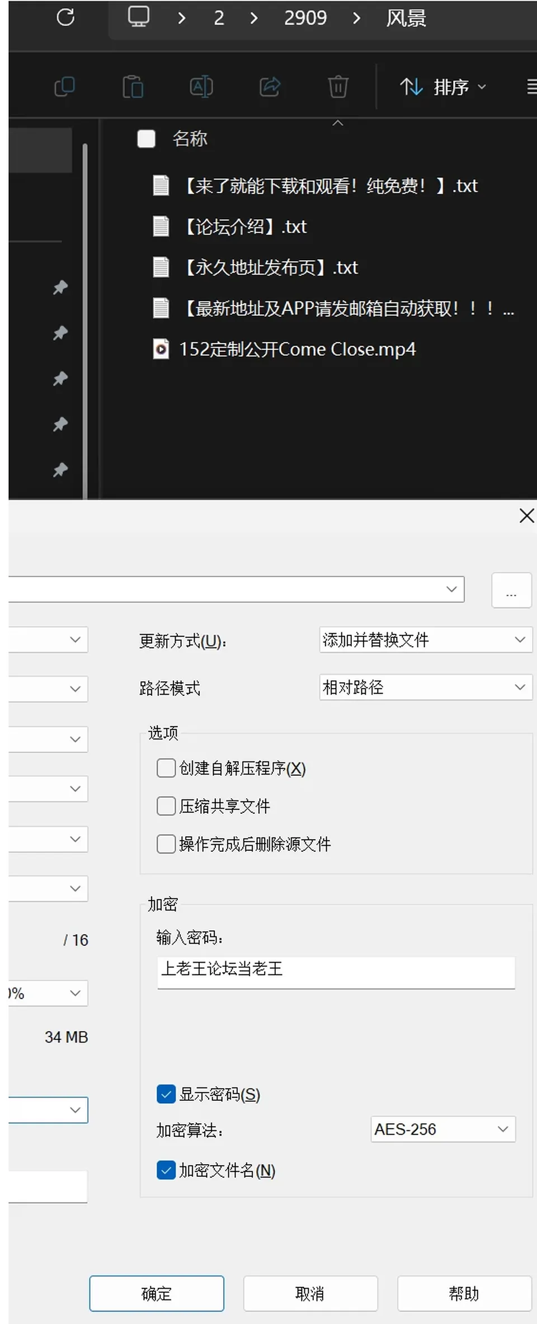Go to folder 2909 in breadcrumb
This screenshot has height=1324, width=537.
305,18
